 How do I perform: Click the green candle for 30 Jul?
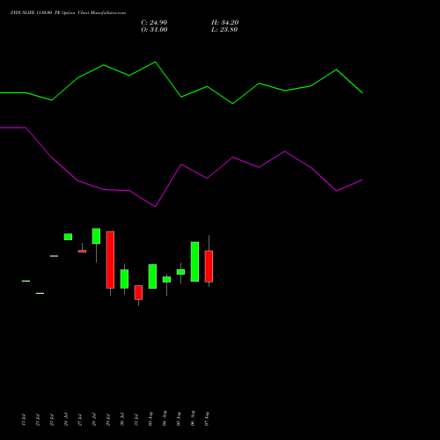coord(124,279)
